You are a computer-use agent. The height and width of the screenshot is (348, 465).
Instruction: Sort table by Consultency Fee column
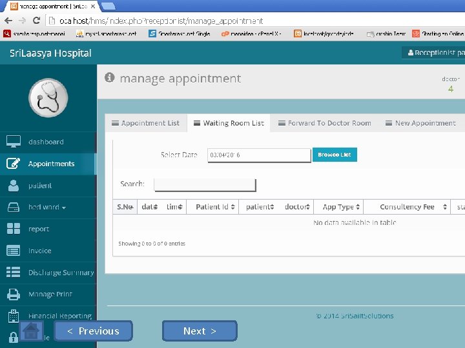[x=407, y=207]
